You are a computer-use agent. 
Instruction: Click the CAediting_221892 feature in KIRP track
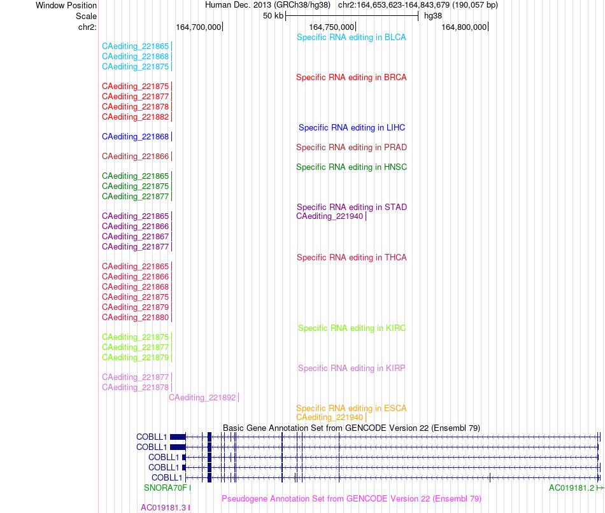202,398
